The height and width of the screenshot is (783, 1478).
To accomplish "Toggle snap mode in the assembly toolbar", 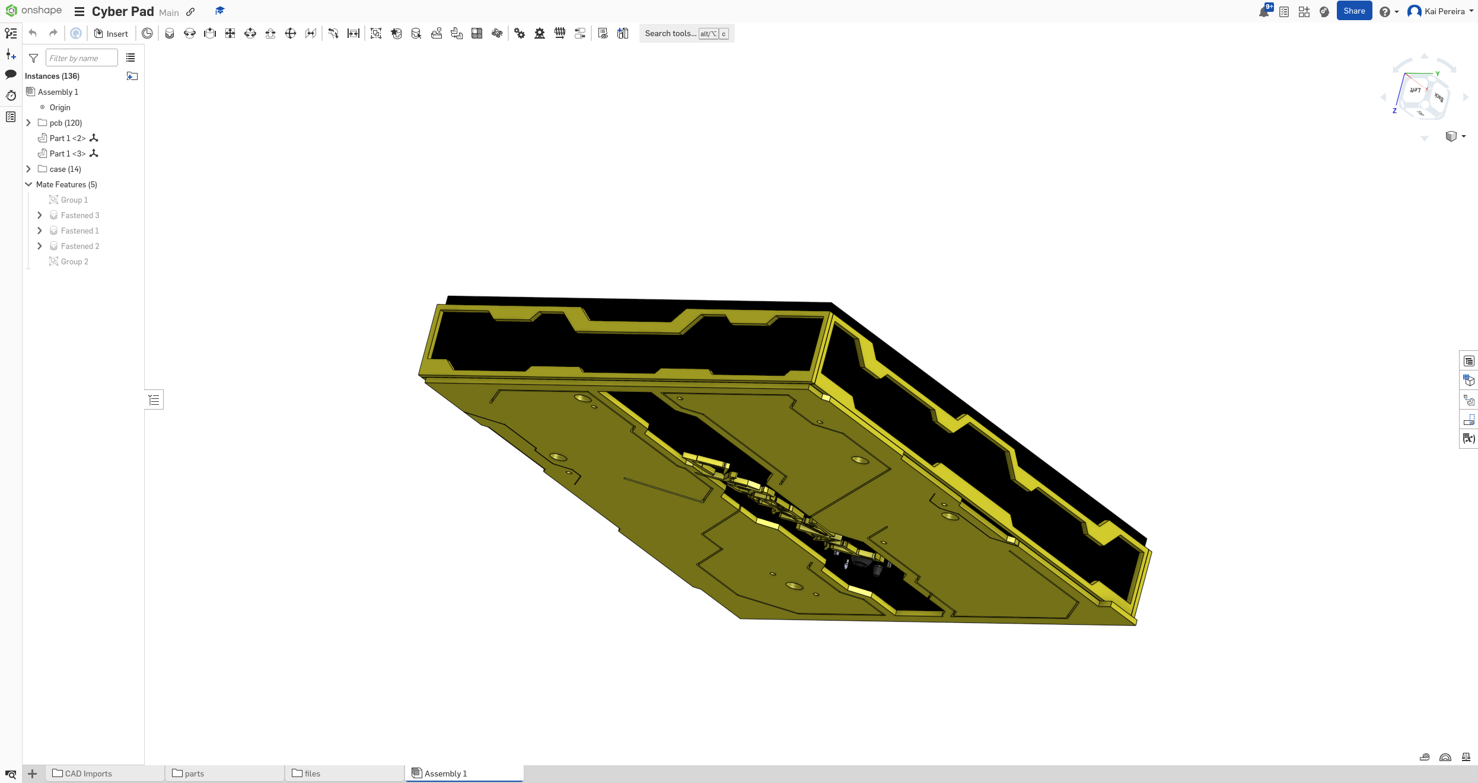I will pyautogui.click(x=416, y=33).
